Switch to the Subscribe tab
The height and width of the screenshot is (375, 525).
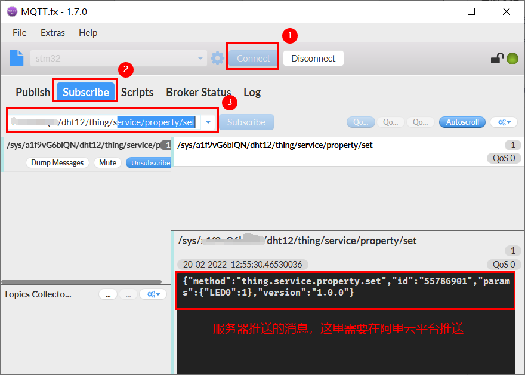click(x=86, y=91)
